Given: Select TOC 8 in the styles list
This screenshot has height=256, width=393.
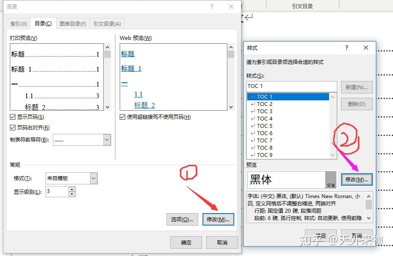Looking at the screenshot, I should coord(288,148).
